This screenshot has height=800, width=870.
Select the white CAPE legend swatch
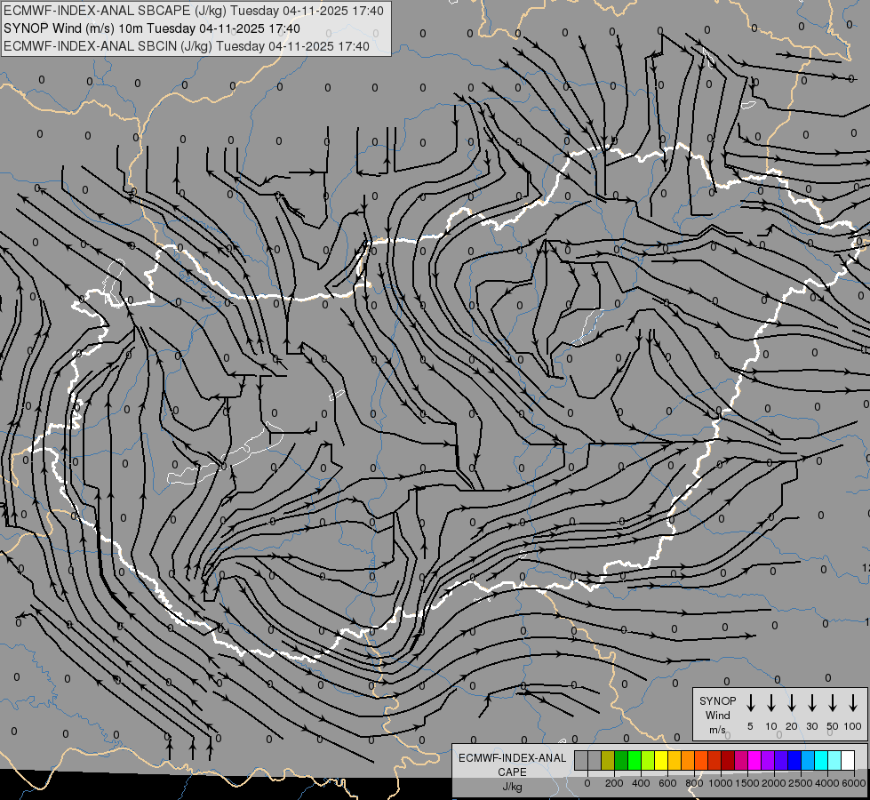pos(849,760)
